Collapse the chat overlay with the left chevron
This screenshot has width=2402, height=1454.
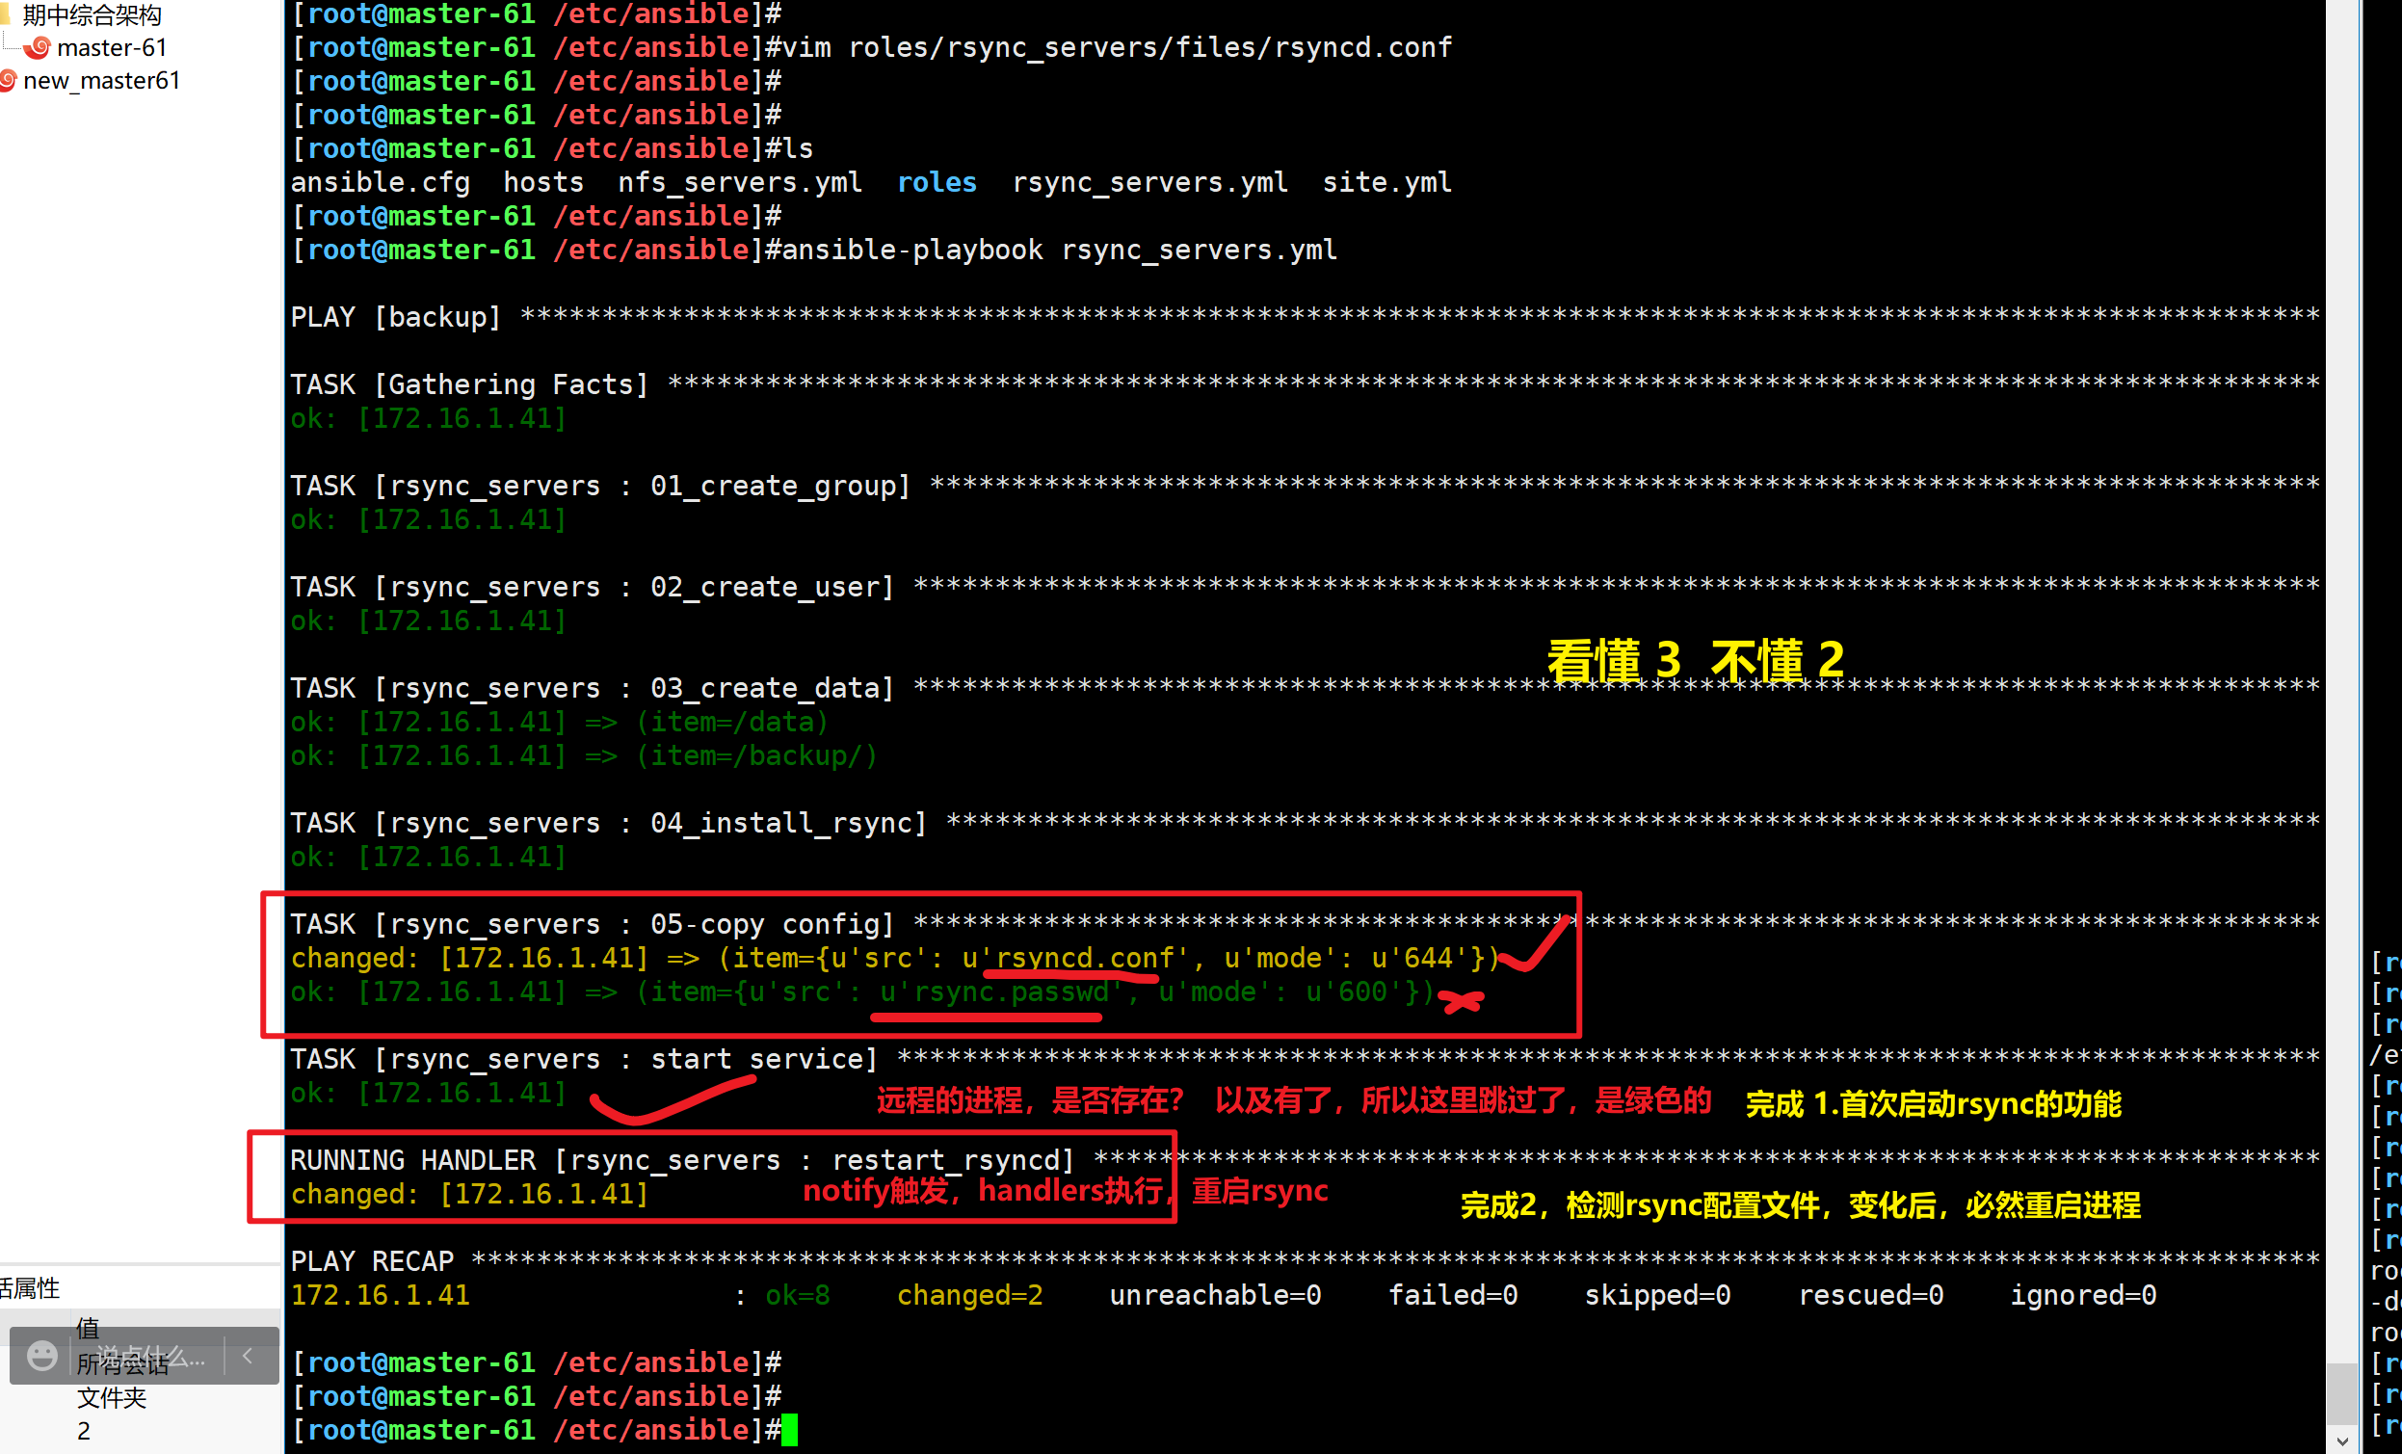(248, 1355)
